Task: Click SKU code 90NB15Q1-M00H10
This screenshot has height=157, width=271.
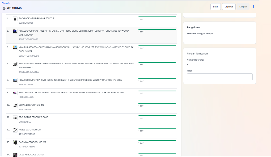Action: pyautogui.click(x=28, y=39)
